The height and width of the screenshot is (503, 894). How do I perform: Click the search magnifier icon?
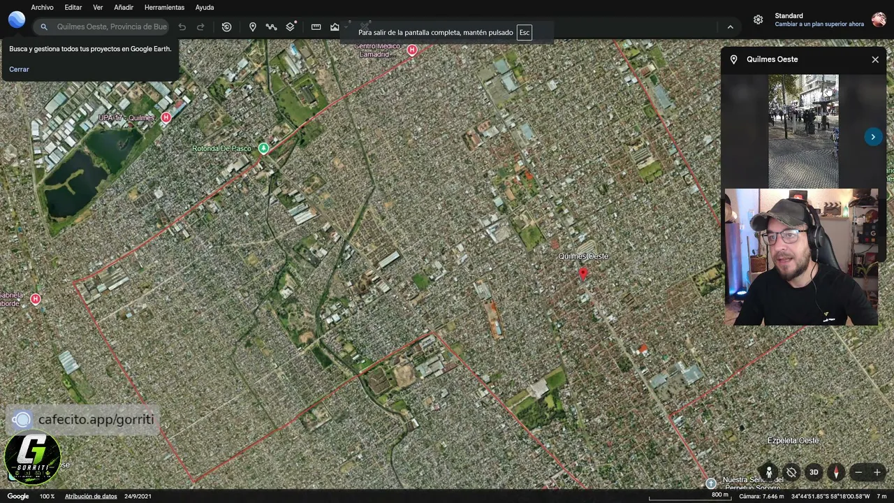click(x=43, y=27)
